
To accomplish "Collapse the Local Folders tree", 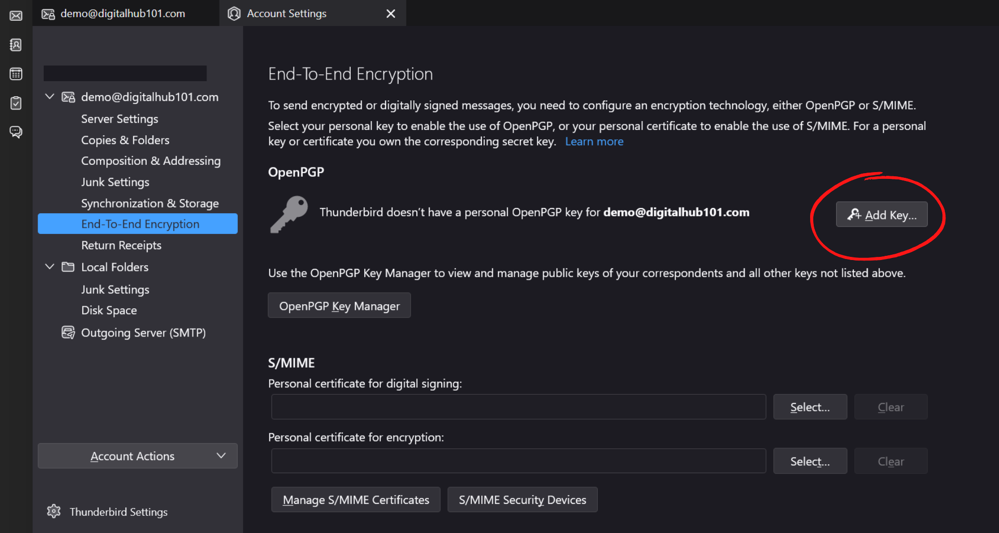I will coord(50,267).
